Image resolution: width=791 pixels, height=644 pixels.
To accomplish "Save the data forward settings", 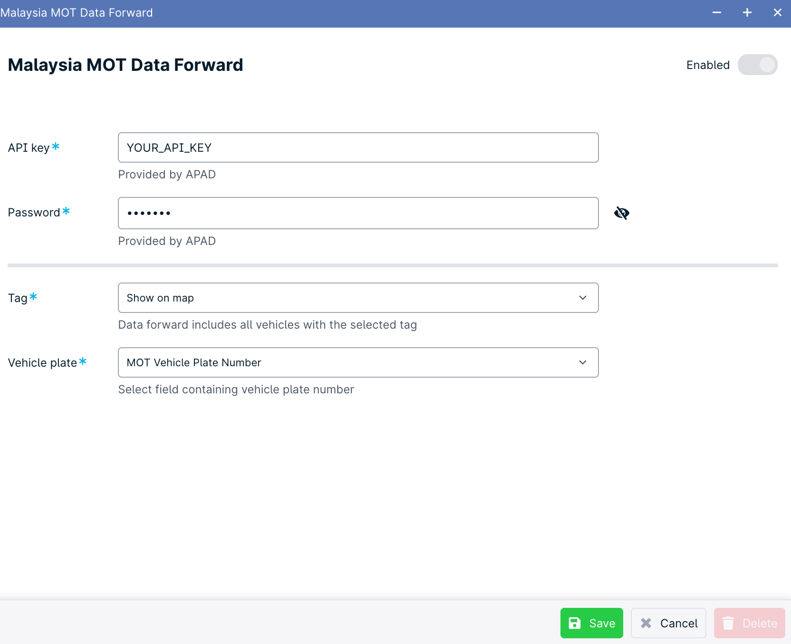I will 591,623.
